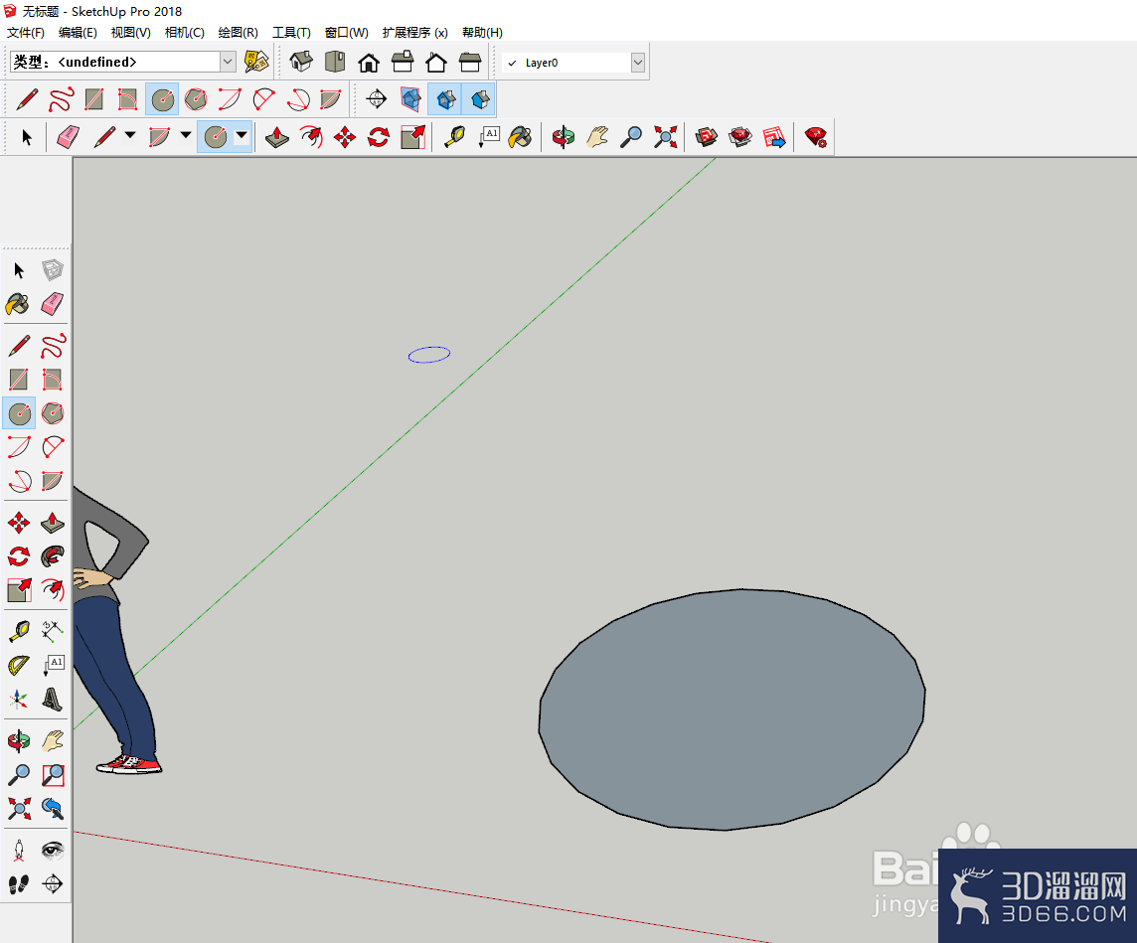Select Tape Measure in the Getting Started toolbar
The height and width of the screenshot is (943, 1137).
[x=454, y=136]
